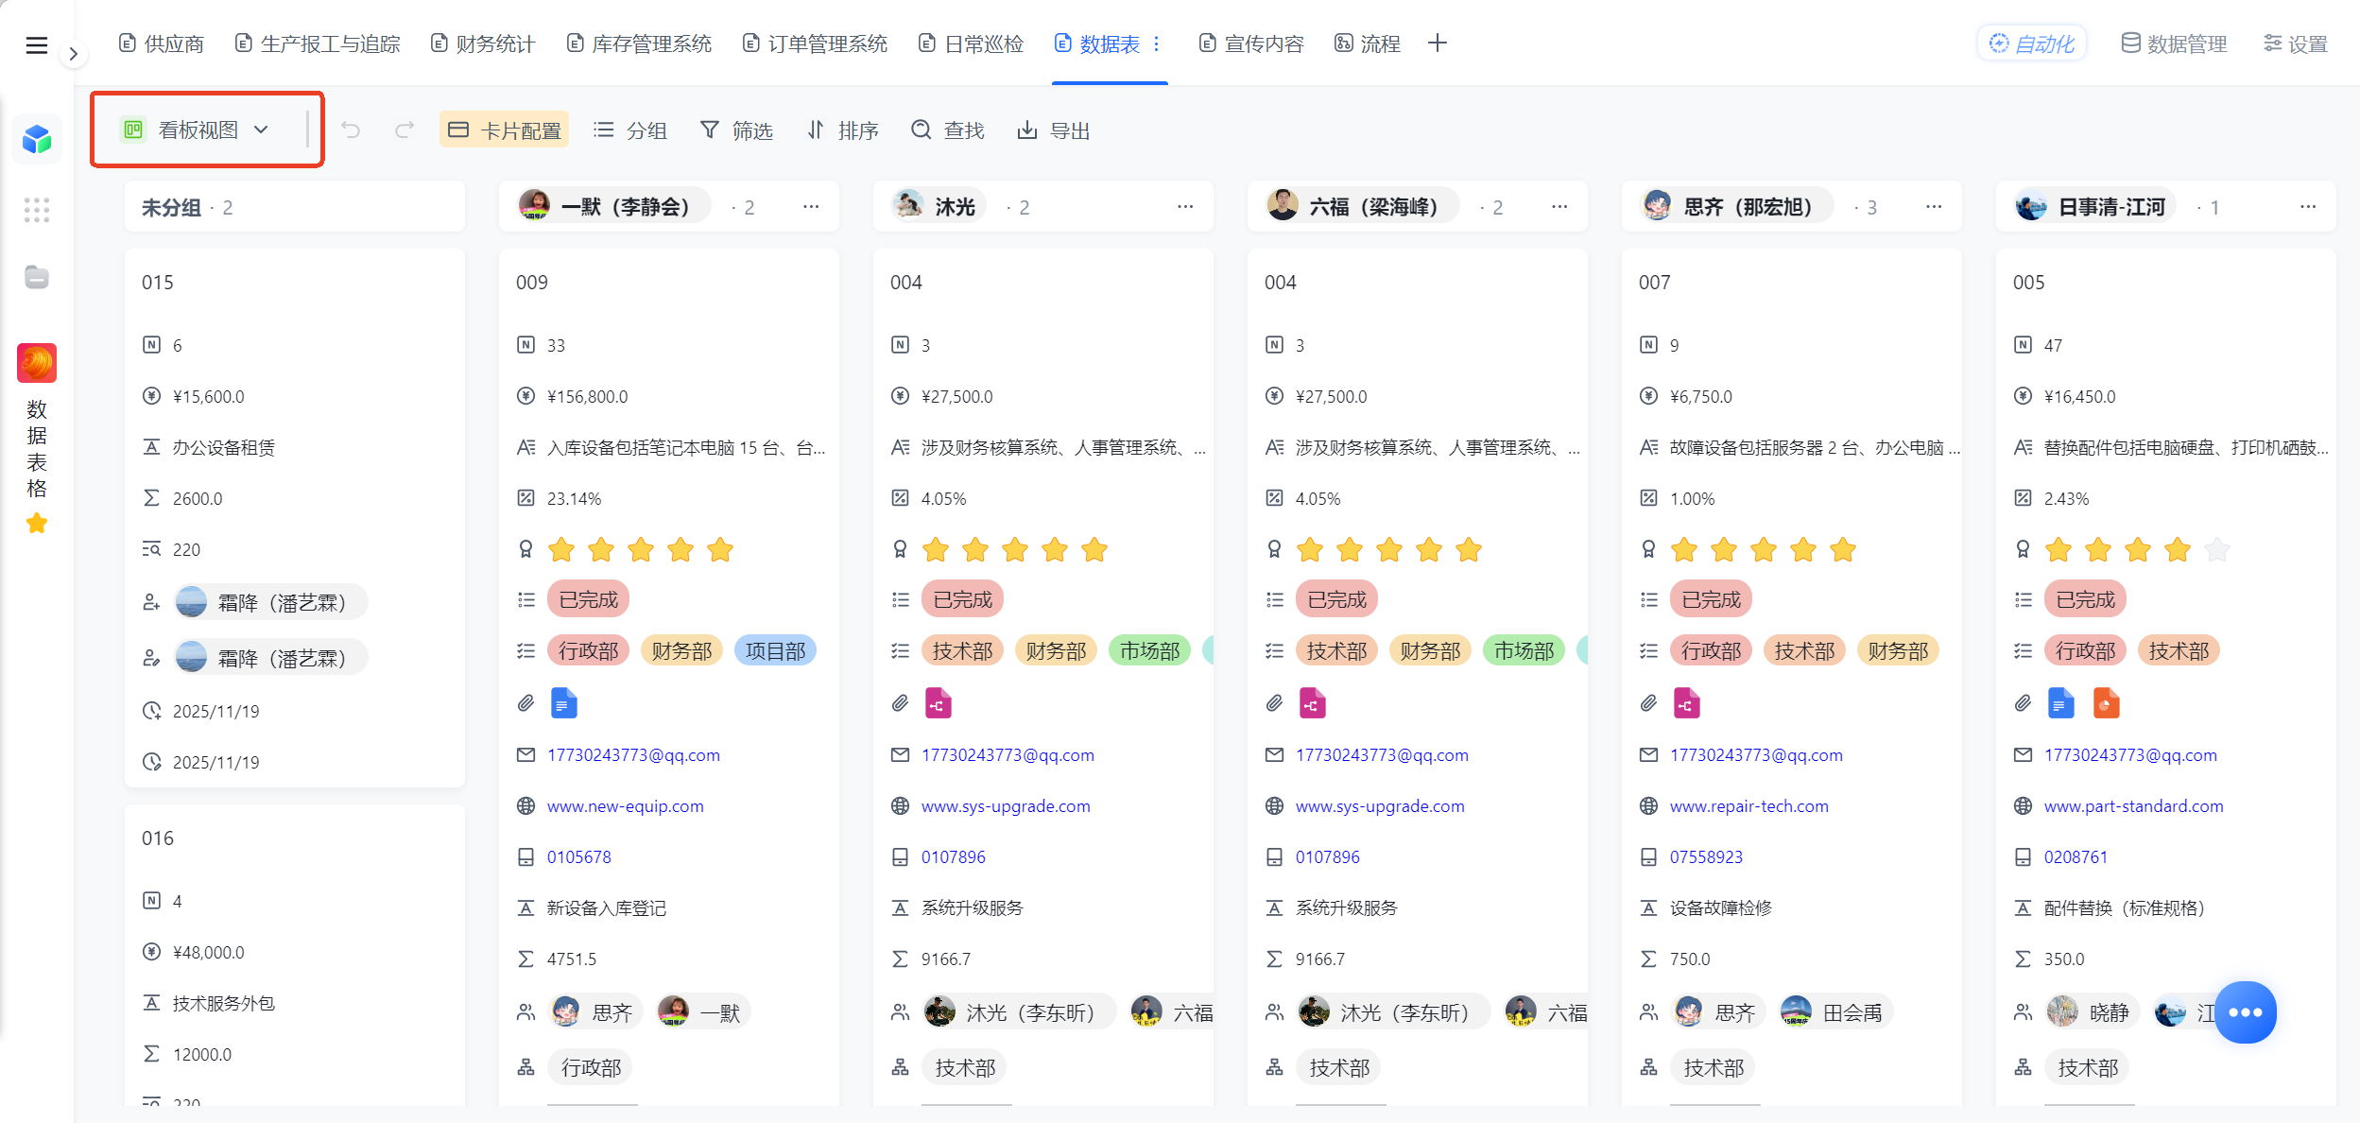The height and width of the screenshot is (1123, 2360).
Task: Switch to the 供应商 tab
Action: [162, 43]
